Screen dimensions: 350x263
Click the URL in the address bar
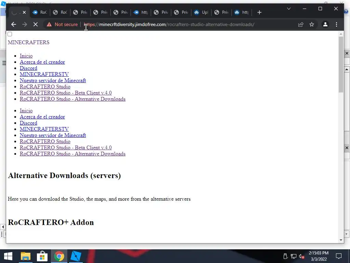coord(169,24)
